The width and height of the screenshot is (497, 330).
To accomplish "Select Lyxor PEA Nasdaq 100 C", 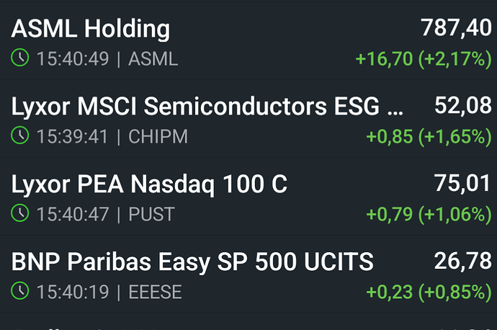I will tap(149, 184).
